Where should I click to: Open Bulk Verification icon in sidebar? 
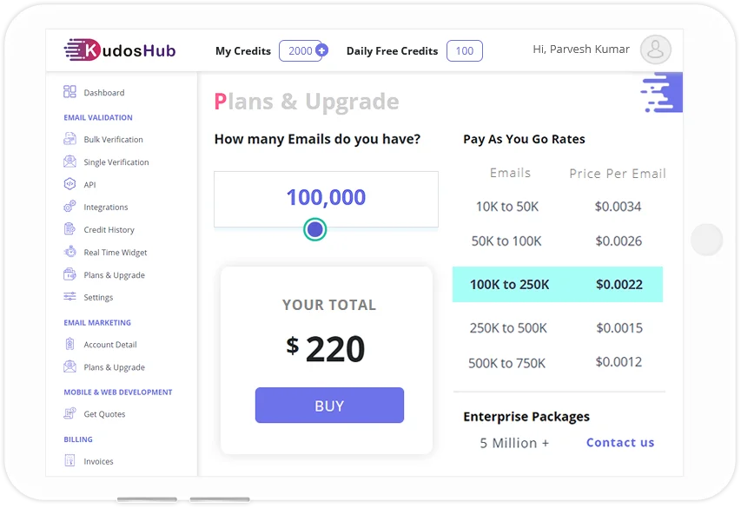(69, 139)
